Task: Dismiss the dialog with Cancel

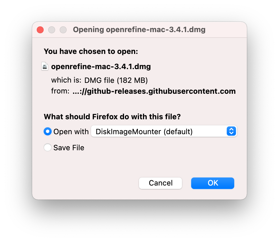Action: point(160,183)
